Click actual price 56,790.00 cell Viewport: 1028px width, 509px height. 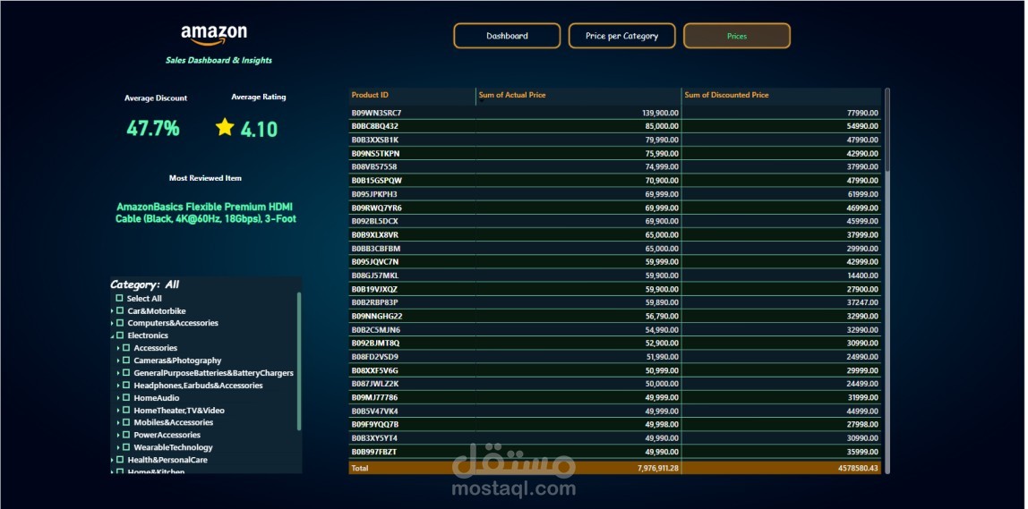[662, 317]
